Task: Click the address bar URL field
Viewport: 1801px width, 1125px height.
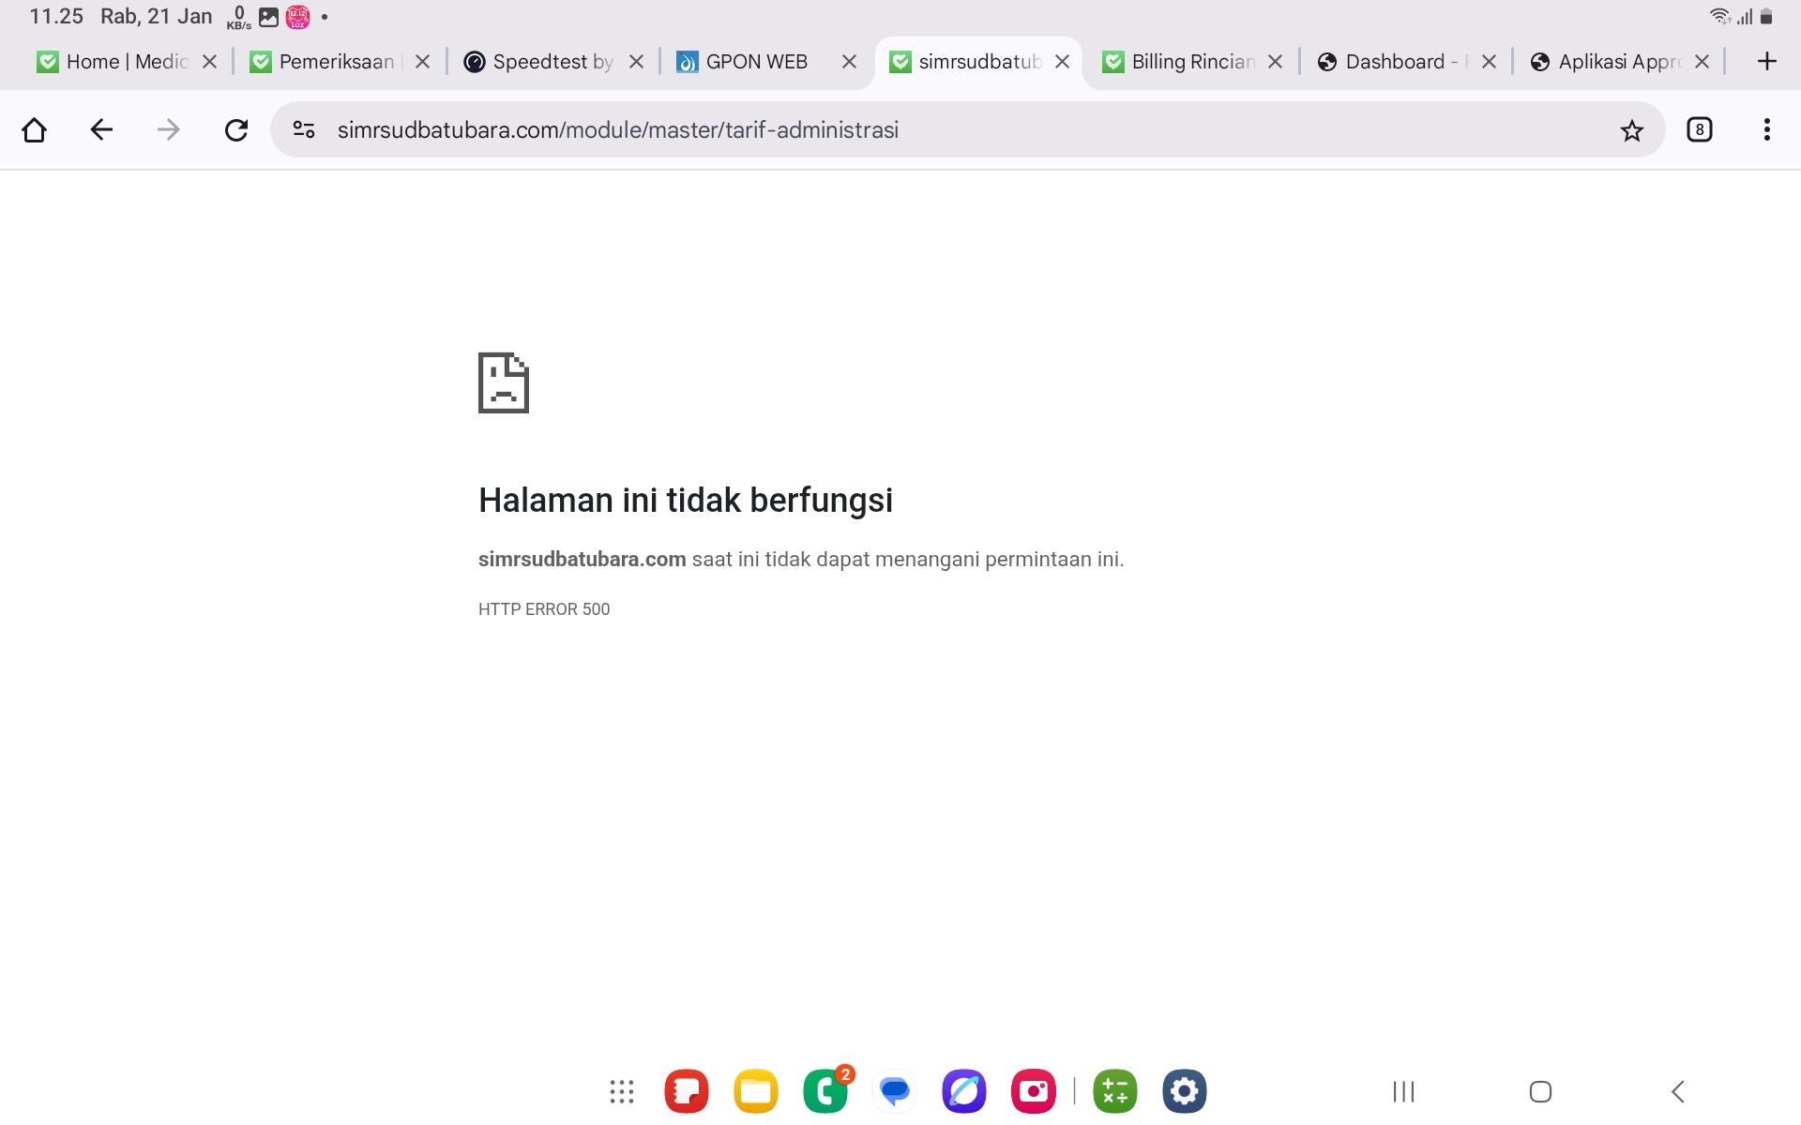Action: tap(966, 129)
